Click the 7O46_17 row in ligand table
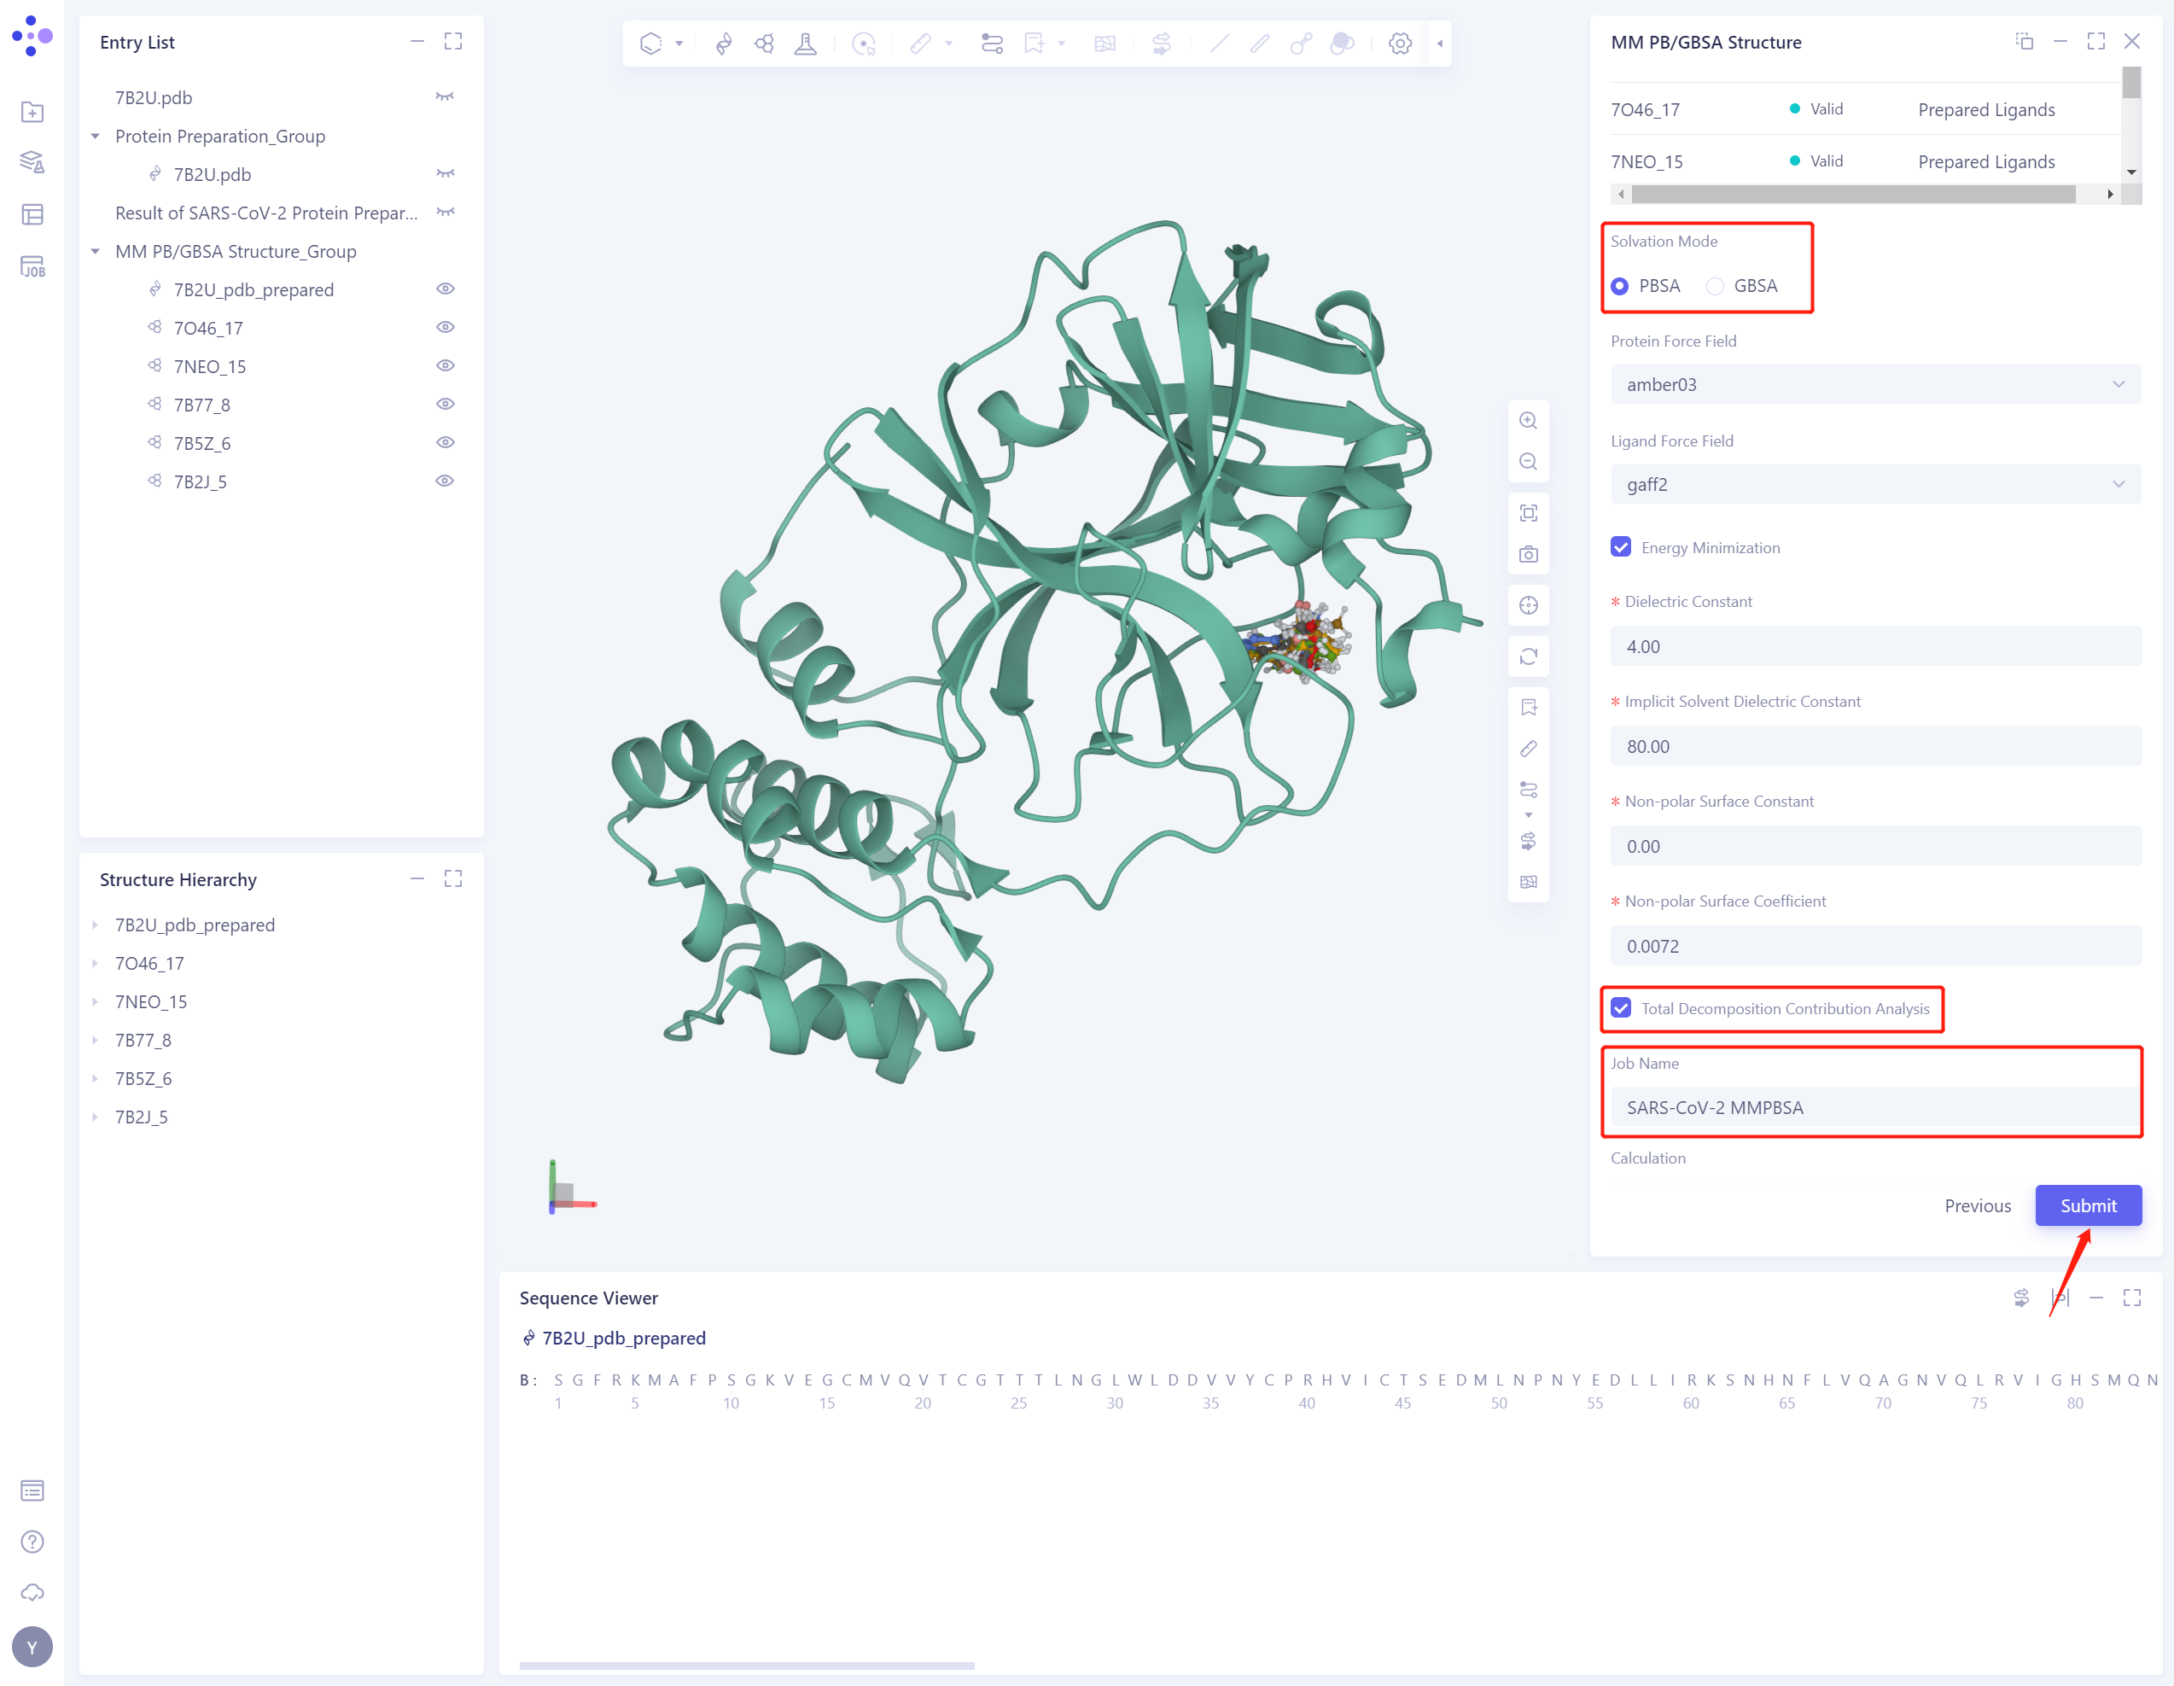 tap(1865, 109)
